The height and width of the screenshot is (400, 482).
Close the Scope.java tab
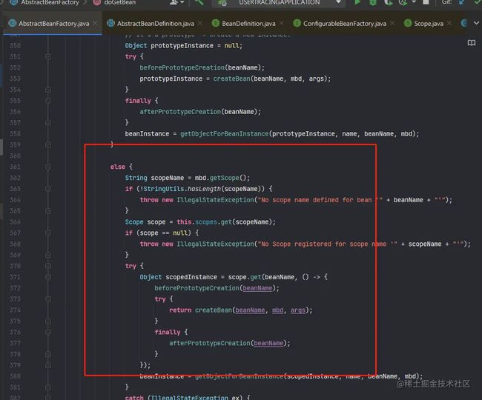pos(449,23)
